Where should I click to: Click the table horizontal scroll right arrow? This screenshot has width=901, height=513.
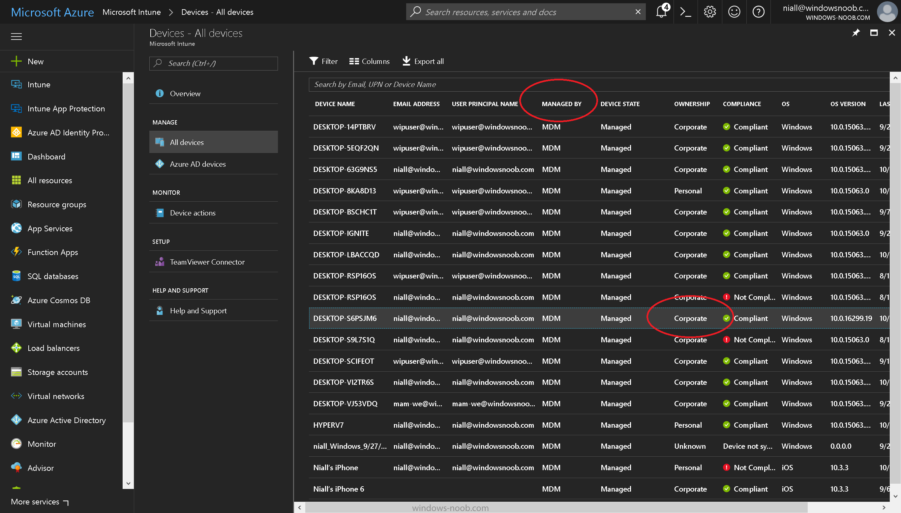884,507
